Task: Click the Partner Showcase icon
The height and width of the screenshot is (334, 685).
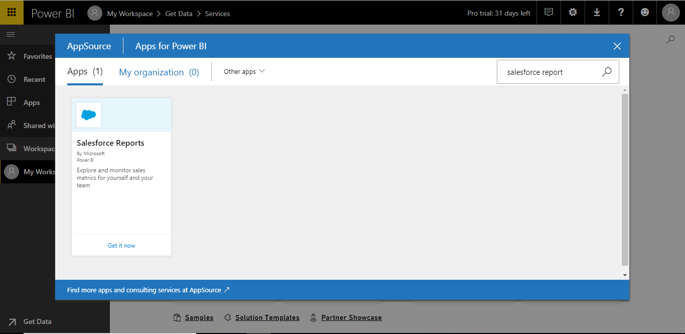Action: coord(313,317)
